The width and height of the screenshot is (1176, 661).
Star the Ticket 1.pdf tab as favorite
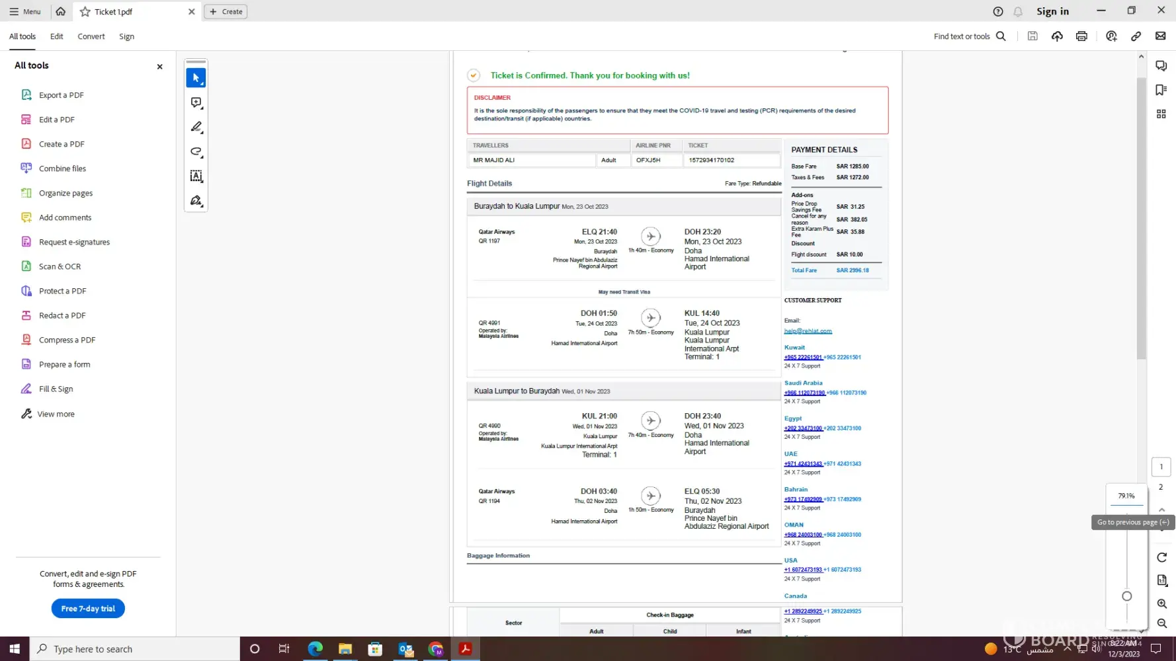85,12
